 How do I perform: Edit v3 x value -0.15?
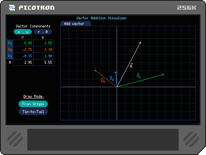[x=23, y=56]
